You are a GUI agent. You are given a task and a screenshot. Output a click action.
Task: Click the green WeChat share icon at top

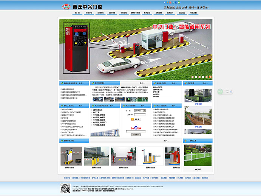pos(179,3)
